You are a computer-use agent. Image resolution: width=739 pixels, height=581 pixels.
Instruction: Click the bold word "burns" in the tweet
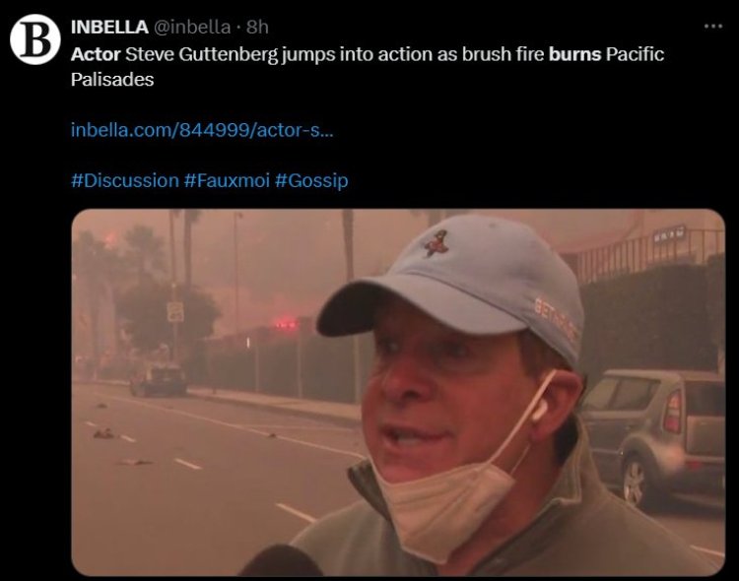(575, 54)
